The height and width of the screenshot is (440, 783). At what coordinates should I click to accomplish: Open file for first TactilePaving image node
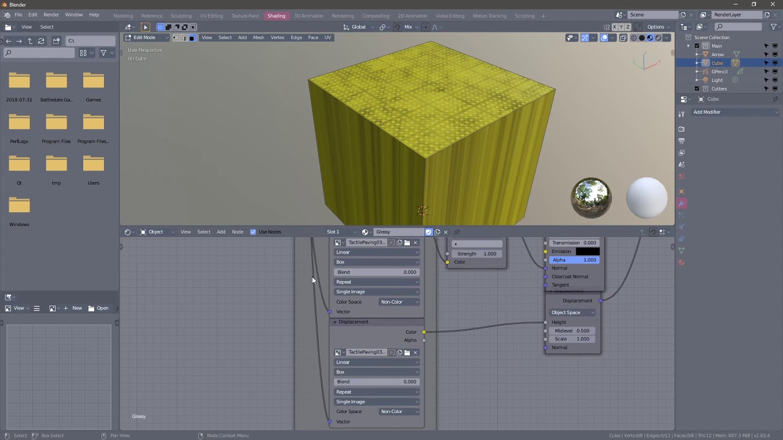tap(407, 243)
